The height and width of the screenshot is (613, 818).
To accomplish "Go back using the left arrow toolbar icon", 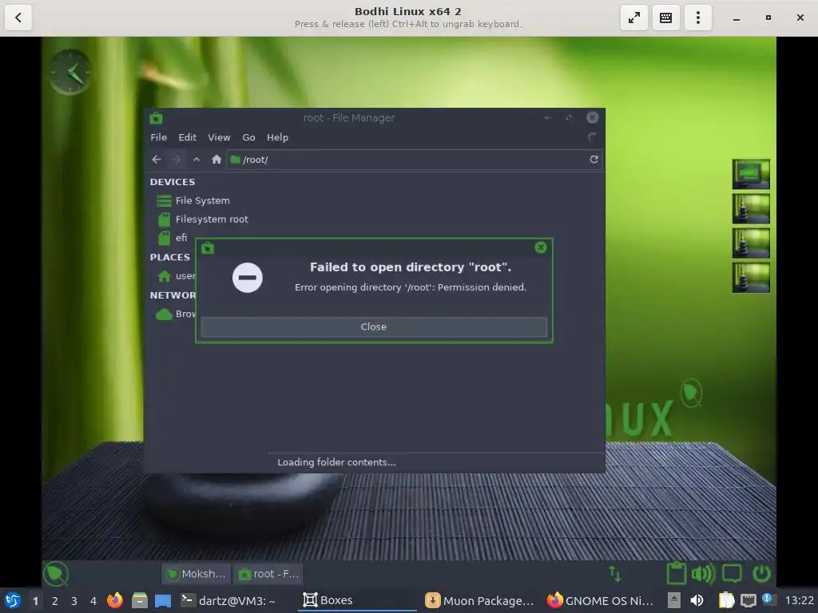I will (156, 160).
